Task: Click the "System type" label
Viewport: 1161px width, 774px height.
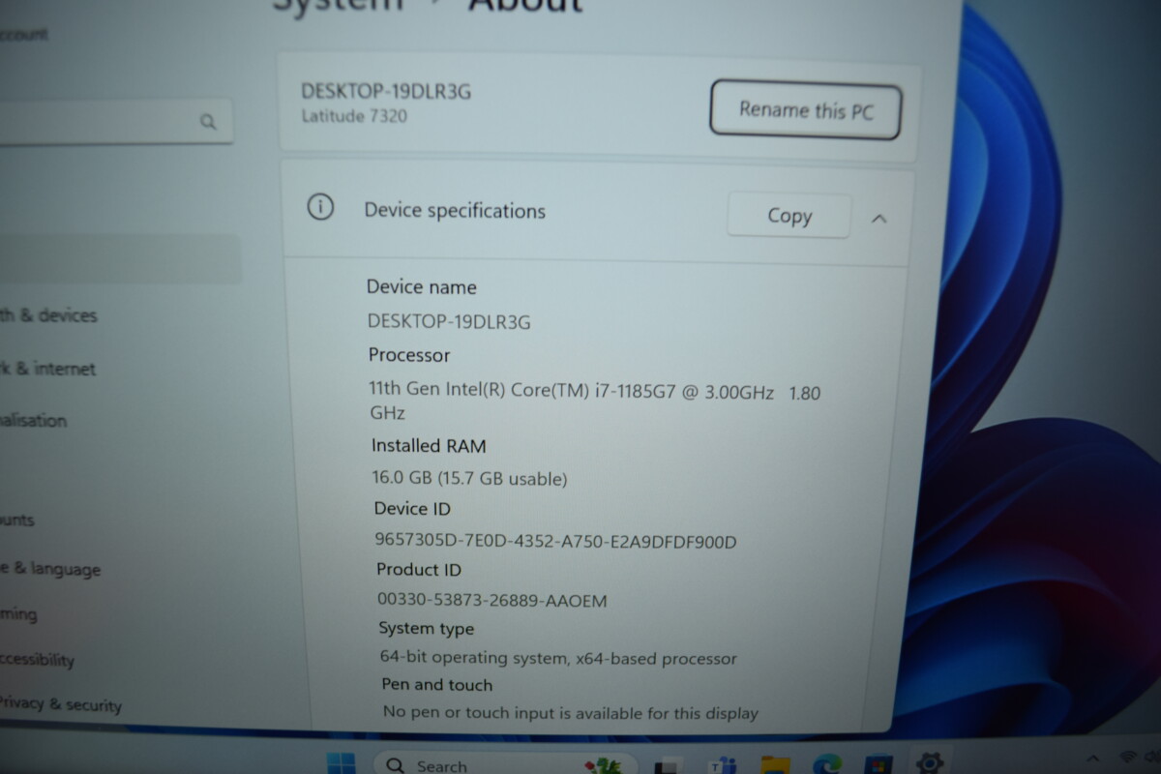Action: 427,628
